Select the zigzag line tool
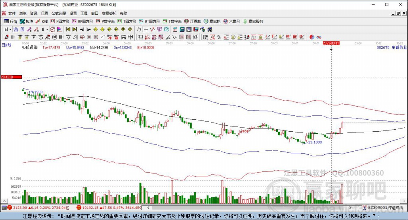The height and width of the screenshot is (220, 408). coord(175,37)
